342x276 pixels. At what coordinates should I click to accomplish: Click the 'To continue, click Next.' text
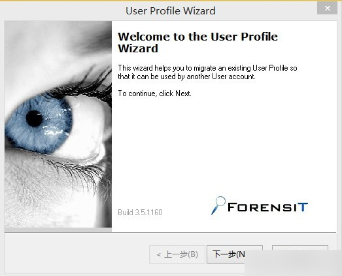[154, 94]
